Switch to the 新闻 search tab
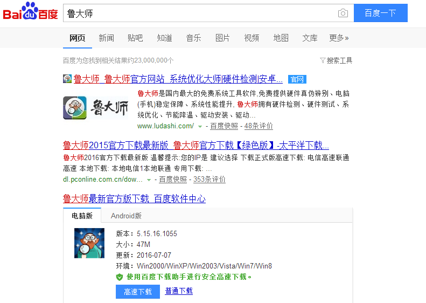The height and width of the screenshot is (303, 426). [x=106, y=38]
